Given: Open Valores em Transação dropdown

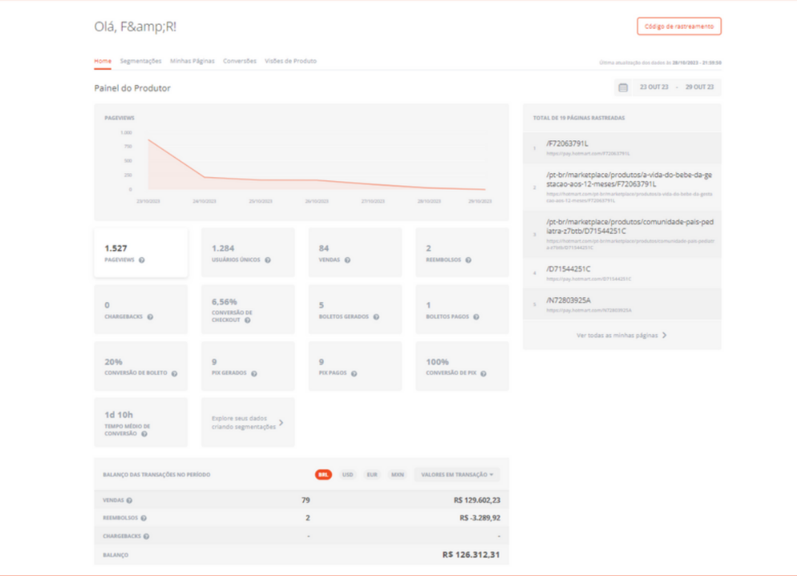Looking at the screenshot, I should click(456, 474).
